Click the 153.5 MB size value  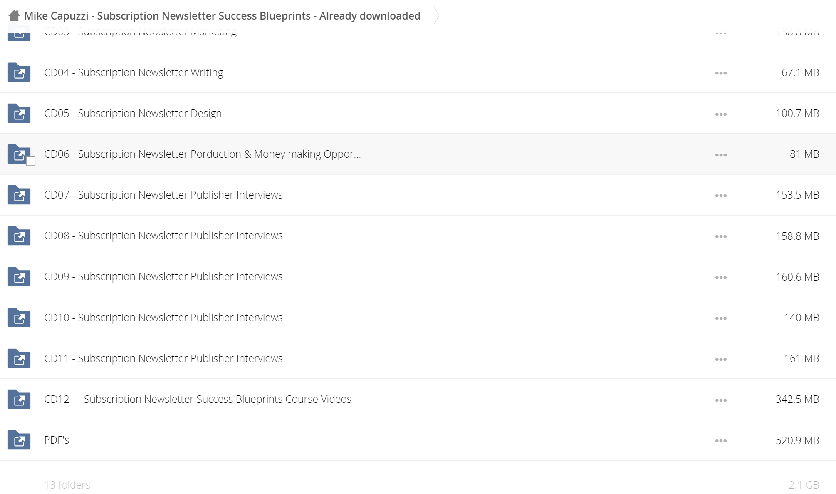[797, 195]
